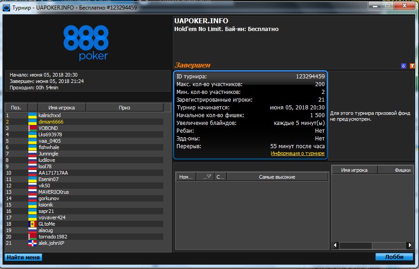
Task: Click the Начальное кол-во фишек row
Action: point(250,115)
